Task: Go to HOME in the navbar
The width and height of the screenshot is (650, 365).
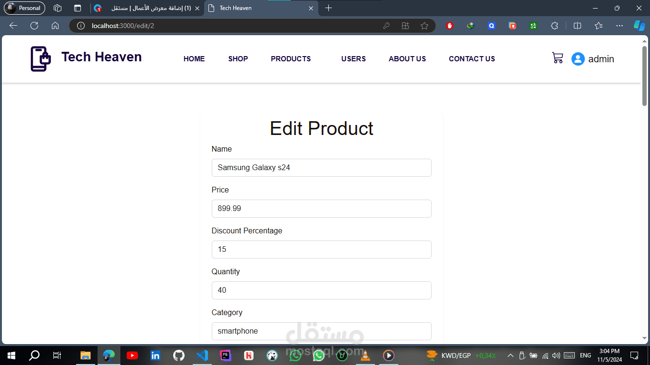Action: (194, 59)
